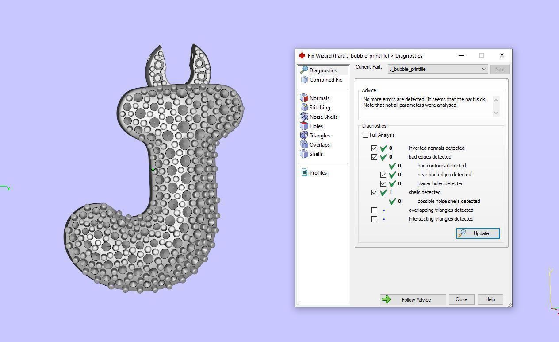Click the Update button
559x342 pixels.
click(478, 233)
